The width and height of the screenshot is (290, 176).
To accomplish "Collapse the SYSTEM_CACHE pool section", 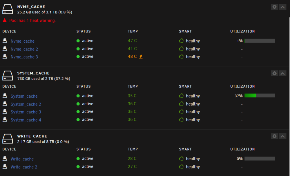I will (x=282, y=73).
